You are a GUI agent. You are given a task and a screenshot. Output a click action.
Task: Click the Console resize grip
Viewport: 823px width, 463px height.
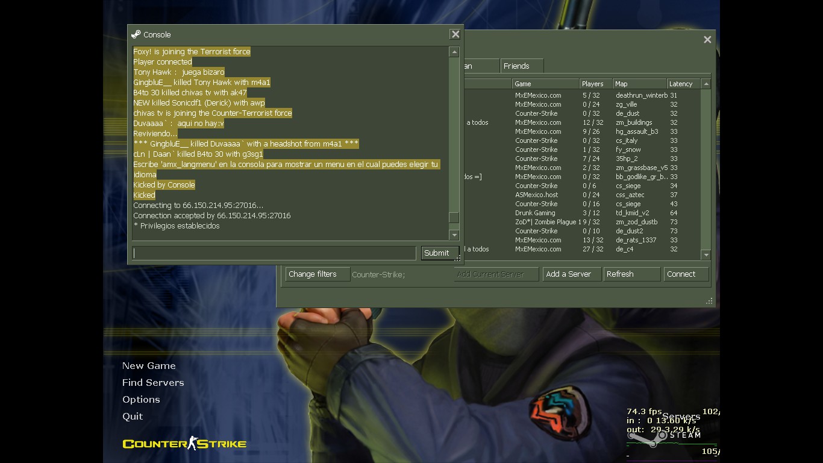point(458,259)
